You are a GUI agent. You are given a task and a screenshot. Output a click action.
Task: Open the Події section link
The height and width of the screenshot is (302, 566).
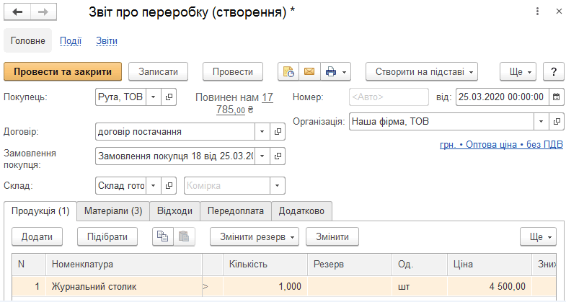pos(71,41)
